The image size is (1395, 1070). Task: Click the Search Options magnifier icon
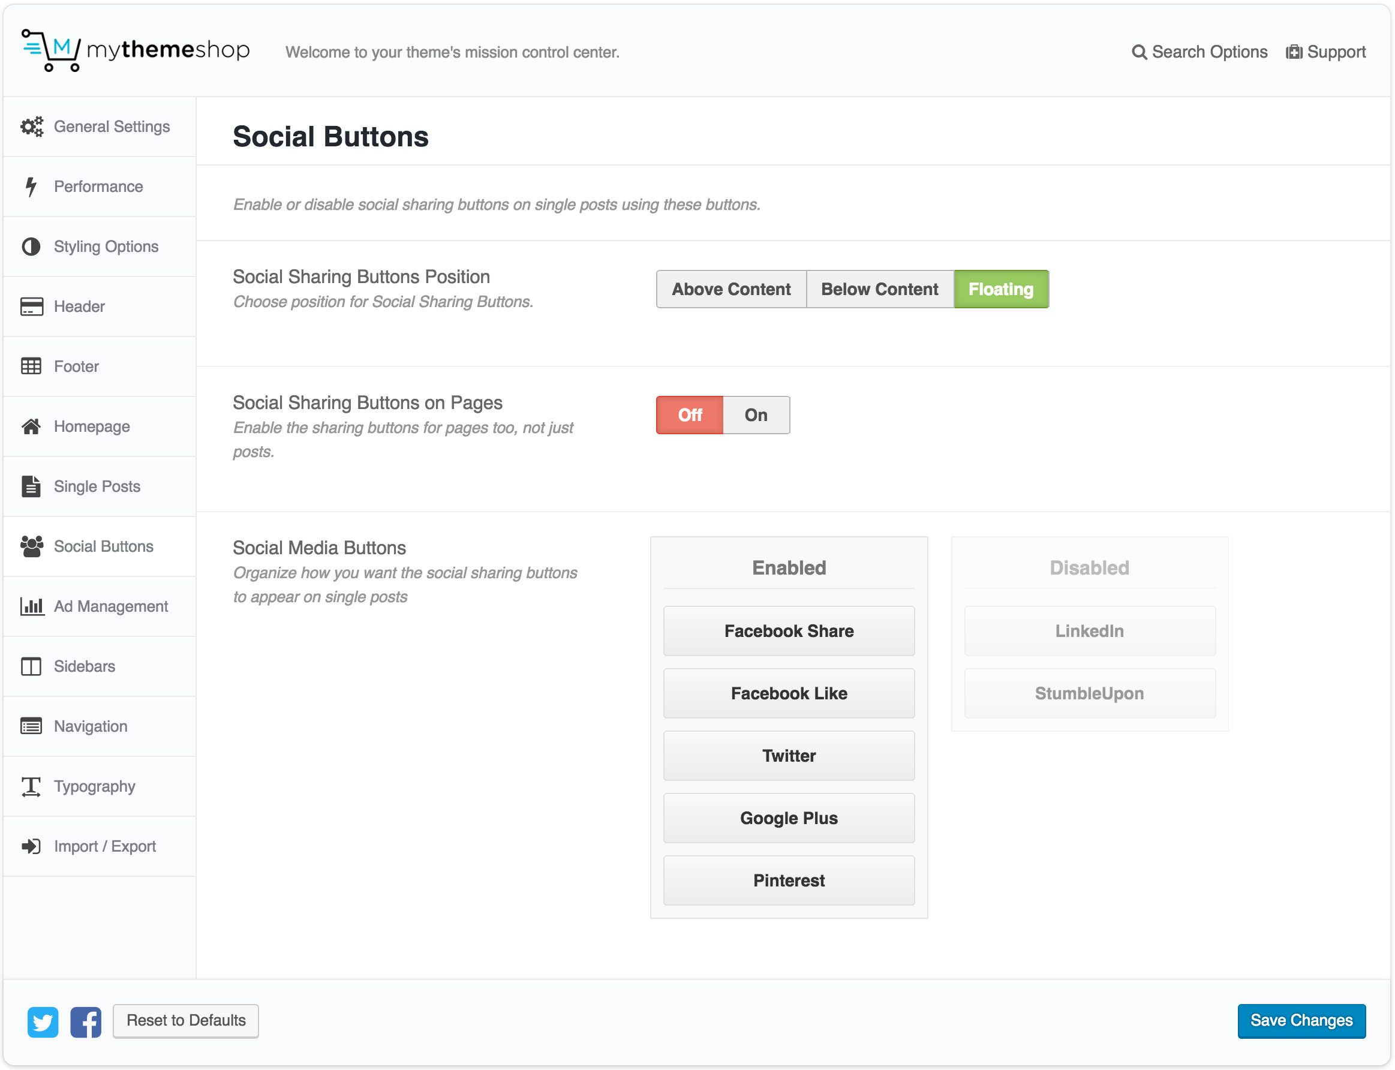[1139, 52]
